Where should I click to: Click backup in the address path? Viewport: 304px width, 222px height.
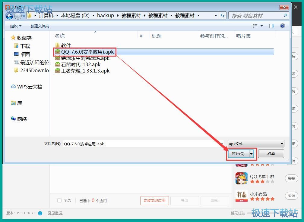click(x=106, y=15)
